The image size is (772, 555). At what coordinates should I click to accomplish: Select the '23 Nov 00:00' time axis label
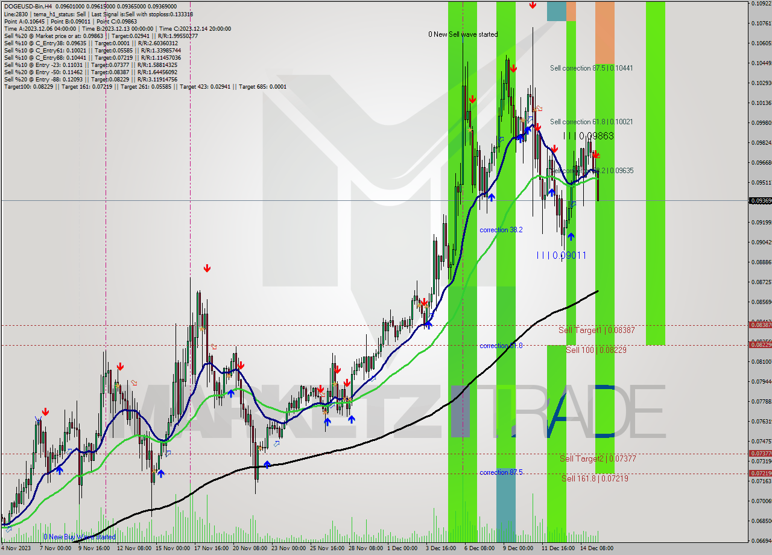[288, 548]
